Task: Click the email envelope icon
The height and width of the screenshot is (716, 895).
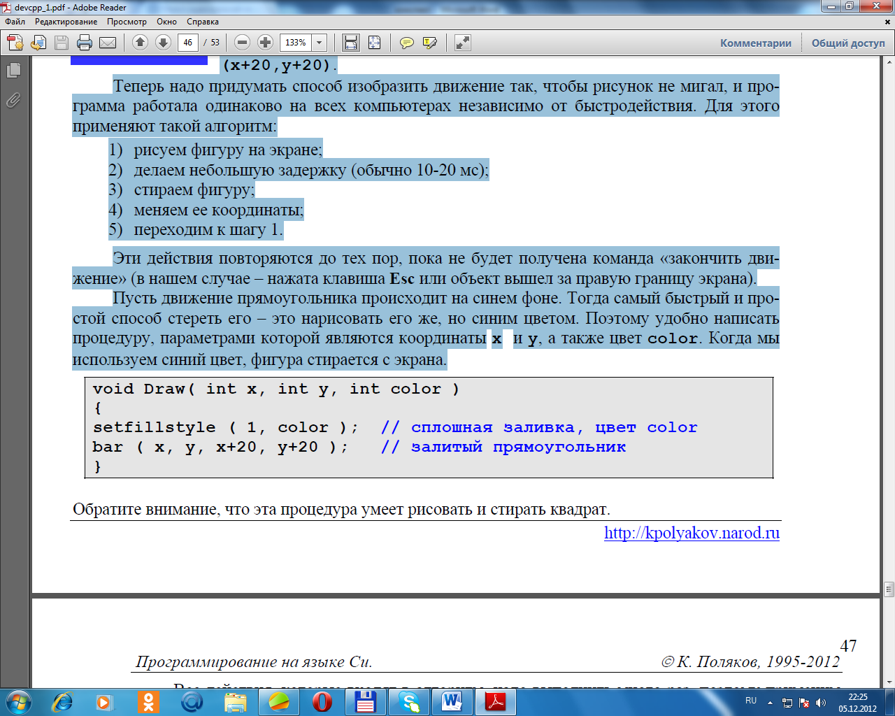Action: (108, 43)
